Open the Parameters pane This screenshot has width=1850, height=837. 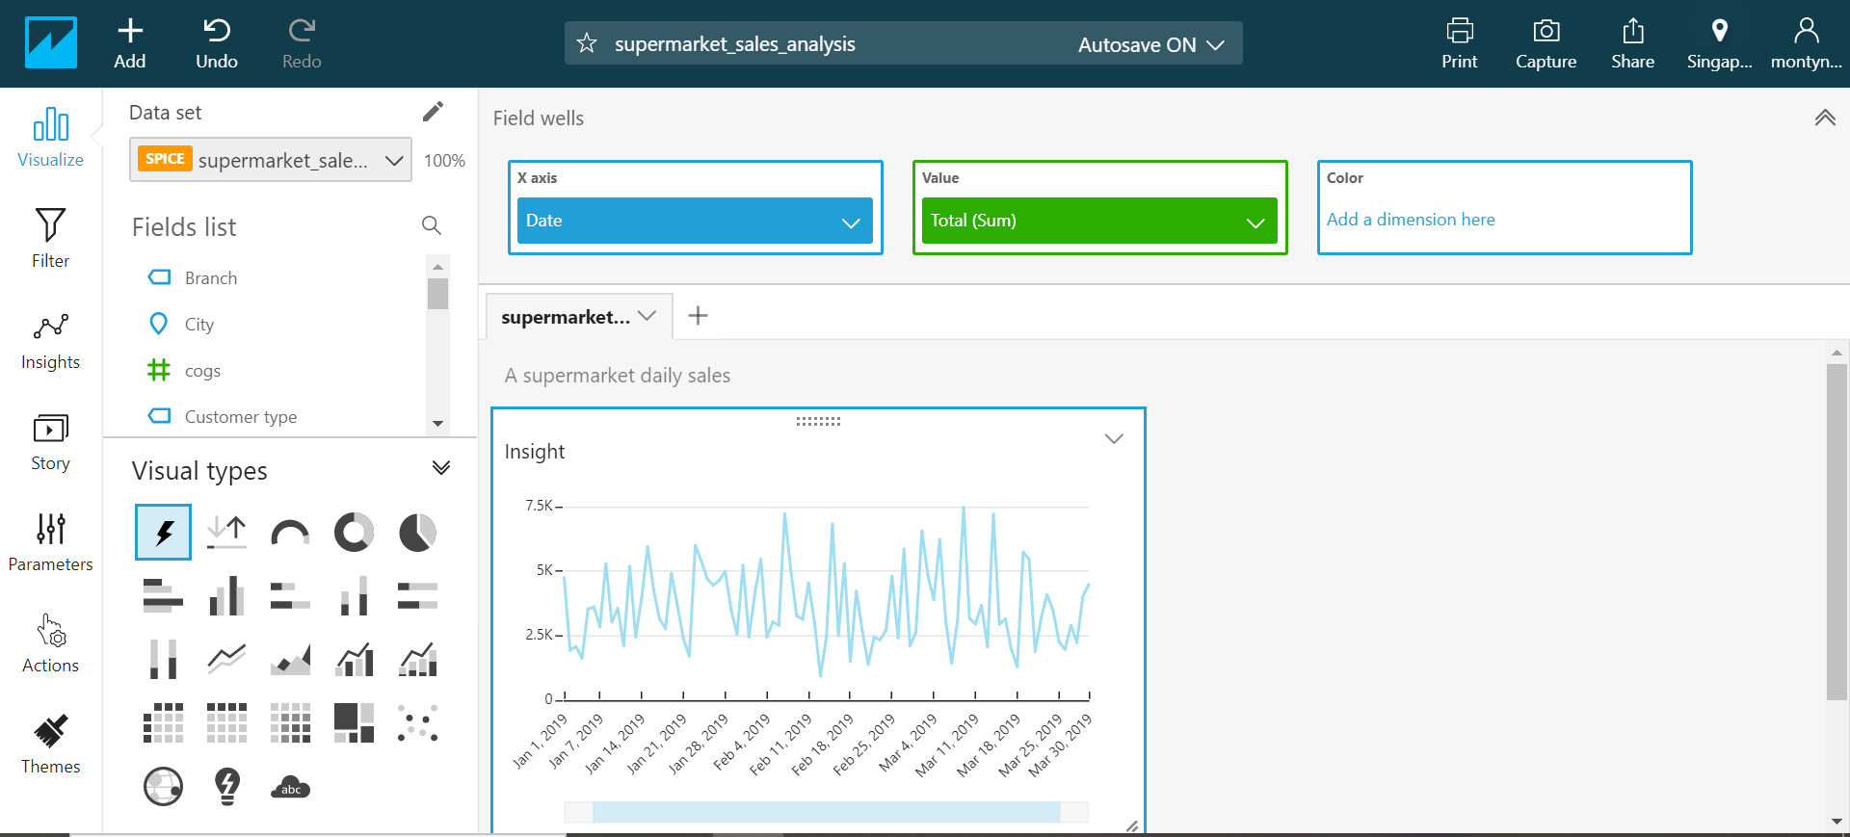point(50,541)
